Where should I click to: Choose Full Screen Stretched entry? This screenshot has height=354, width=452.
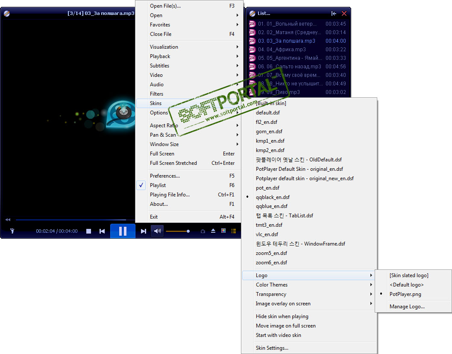click(188, 163)
